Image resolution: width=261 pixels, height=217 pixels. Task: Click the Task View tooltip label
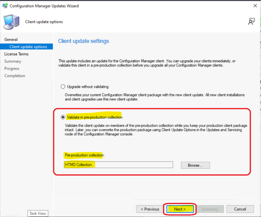coord(38,213)
